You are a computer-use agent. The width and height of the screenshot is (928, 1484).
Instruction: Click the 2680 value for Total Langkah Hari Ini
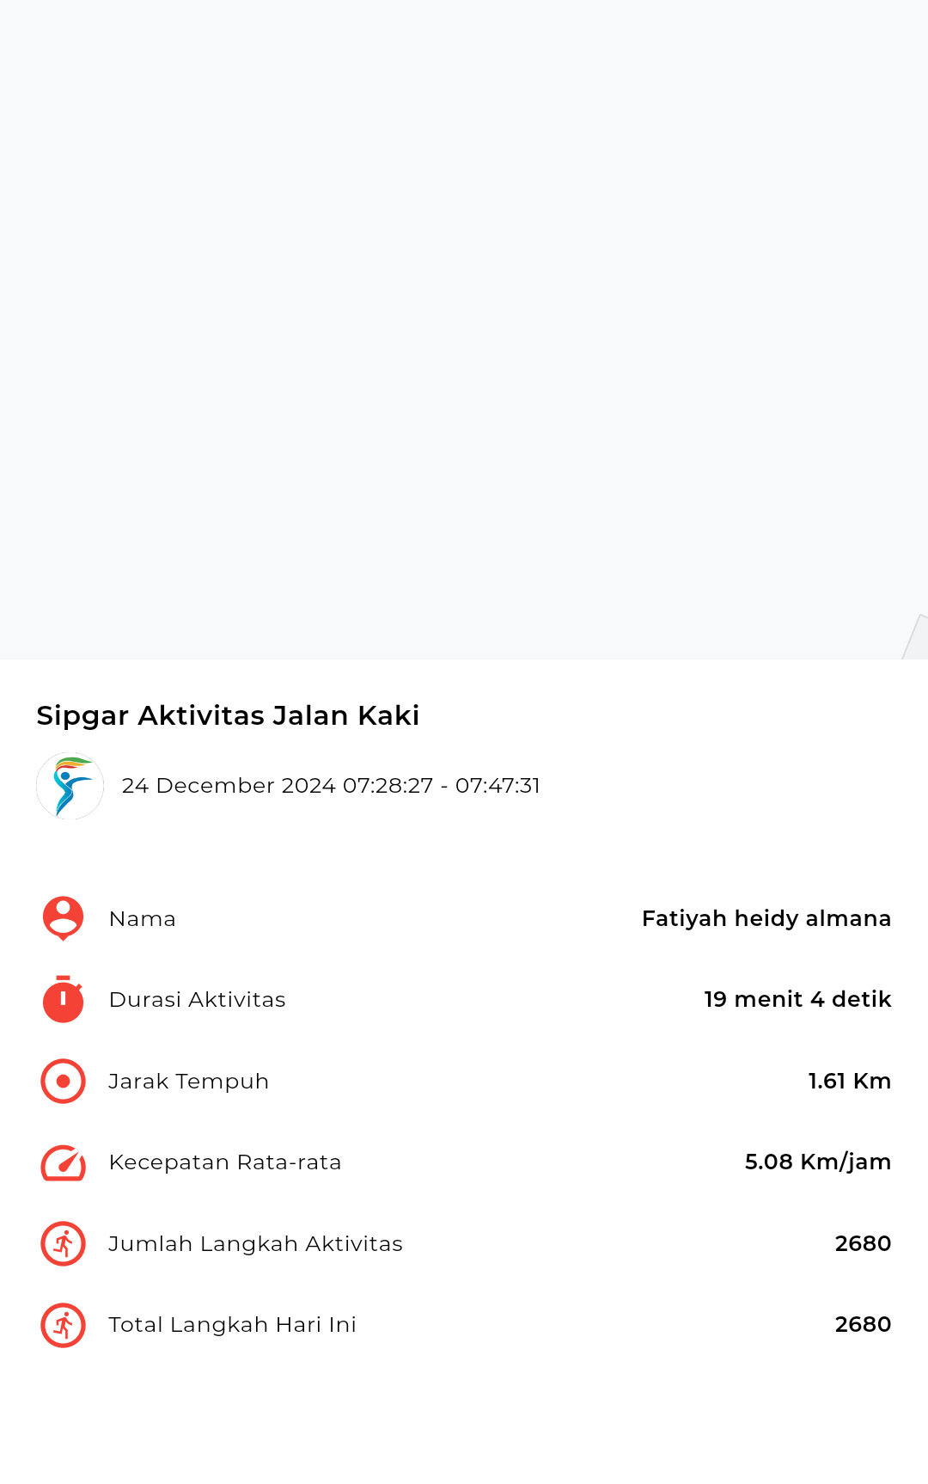[x=863, y=1324]
